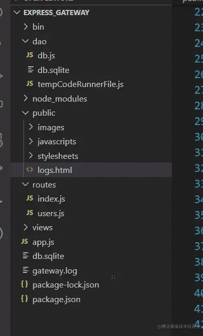The image size is (203, 336).
Task: Click the JS icon beside db.js
Action: 30,55
